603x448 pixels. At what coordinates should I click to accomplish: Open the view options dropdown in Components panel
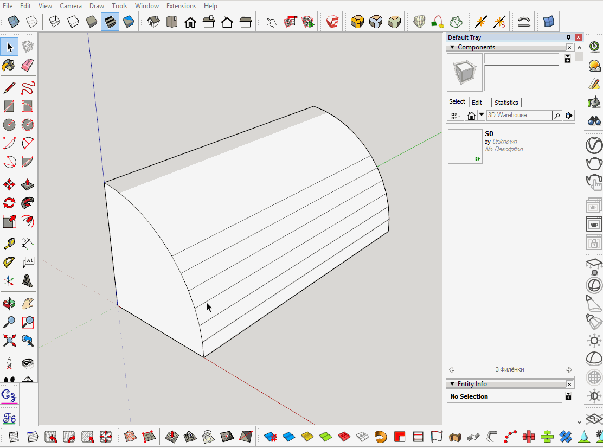pyautogui.click(x=455, y=116)
